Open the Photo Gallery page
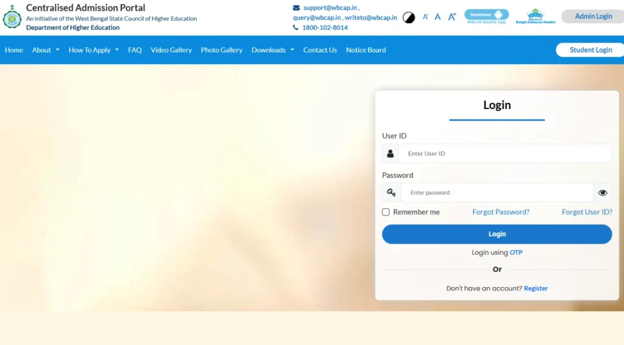 (222, 50)
